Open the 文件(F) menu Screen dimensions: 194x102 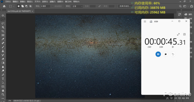[8, 2]
